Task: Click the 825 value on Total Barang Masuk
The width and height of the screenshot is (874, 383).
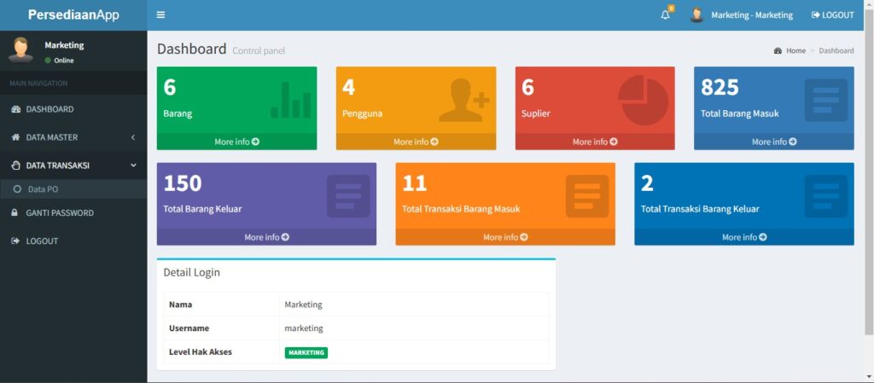Action: tap(720, 87)
